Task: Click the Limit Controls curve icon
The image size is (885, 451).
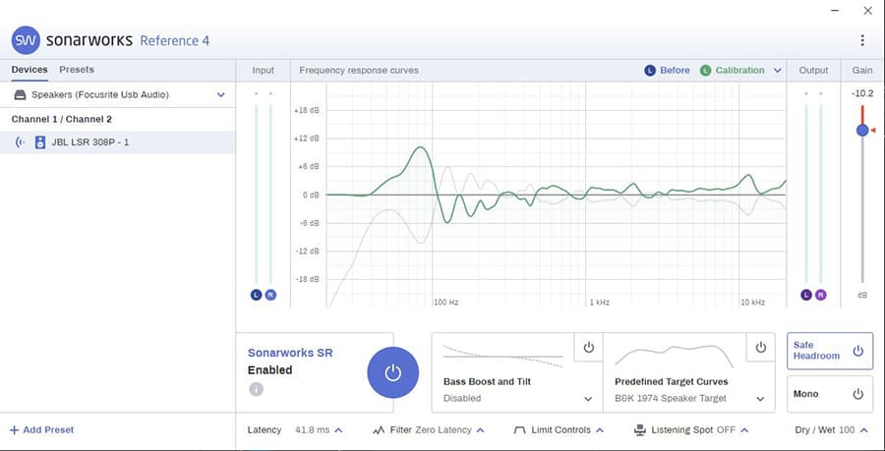Action: pyautogui.click(x=519, y=430)
